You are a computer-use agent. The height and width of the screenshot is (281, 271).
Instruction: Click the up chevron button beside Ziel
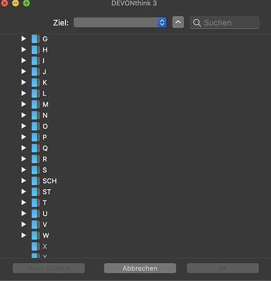[178, 23]
